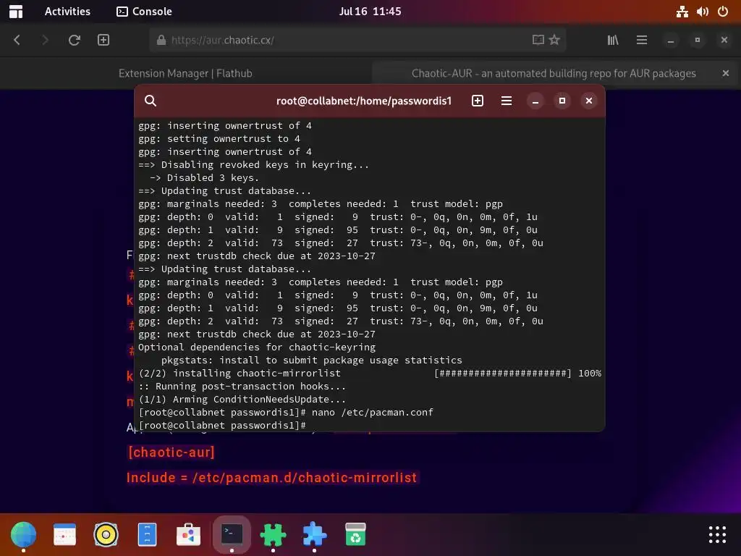This screenshot has width=741, height=556.
Task: Click the 'Include = /etc/pacman.d/chaotic-mirrorlist' line
Action: [x=272, y=478]
